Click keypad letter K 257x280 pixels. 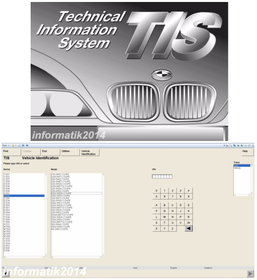tap(188, 211)
